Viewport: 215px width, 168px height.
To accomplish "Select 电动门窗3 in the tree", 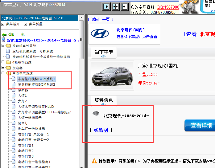I will pos(26,156).
